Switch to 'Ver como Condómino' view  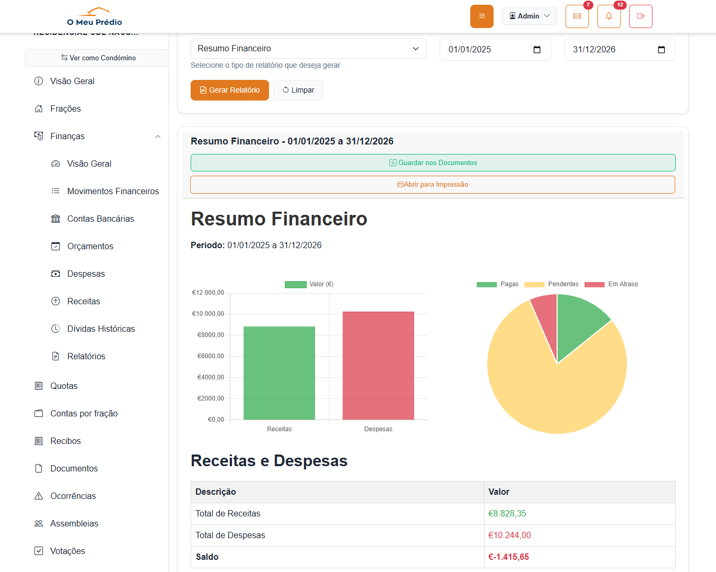click(96, 58)
